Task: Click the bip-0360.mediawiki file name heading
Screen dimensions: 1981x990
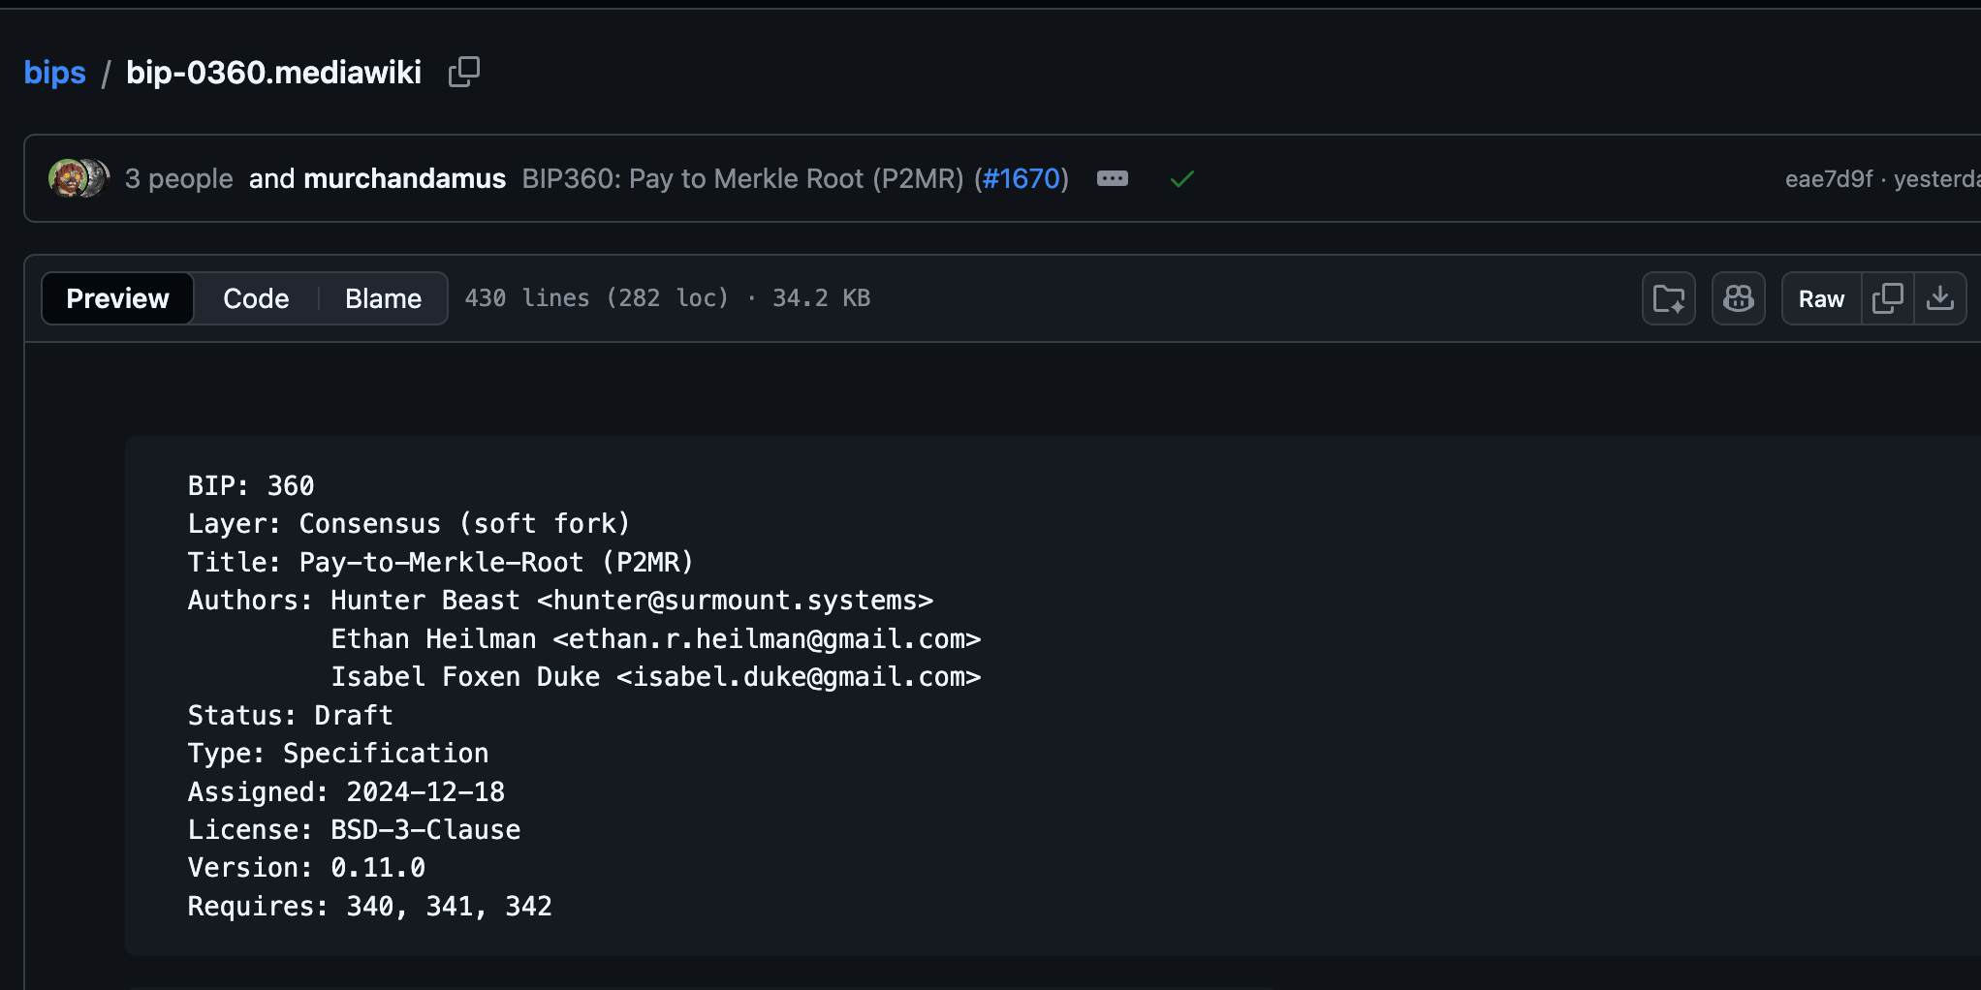Action: 273,73
